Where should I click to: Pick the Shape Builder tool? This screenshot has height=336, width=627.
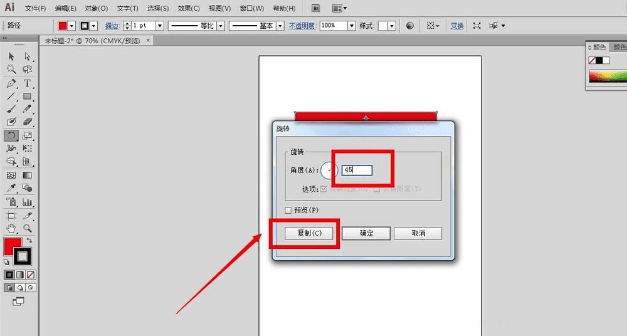tap(11, 161)
